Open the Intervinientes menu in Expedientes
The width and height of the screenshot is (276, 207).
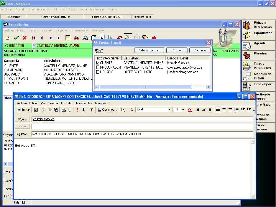pos(80,30)
